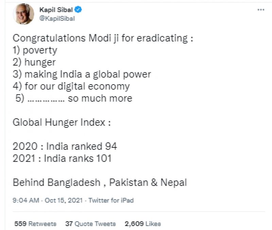Click the "Behind Bangladesh, Pakistan & Nepal" line

tap(100, 182)
